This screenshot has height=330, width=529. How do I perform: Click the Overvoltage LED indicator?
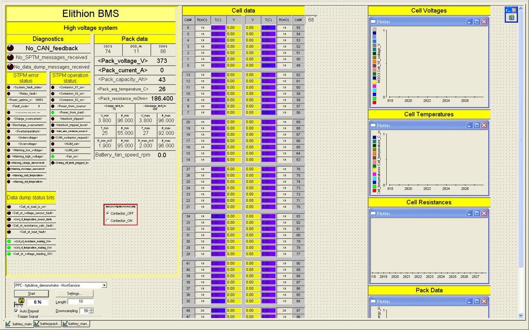[x=8, y=144]
